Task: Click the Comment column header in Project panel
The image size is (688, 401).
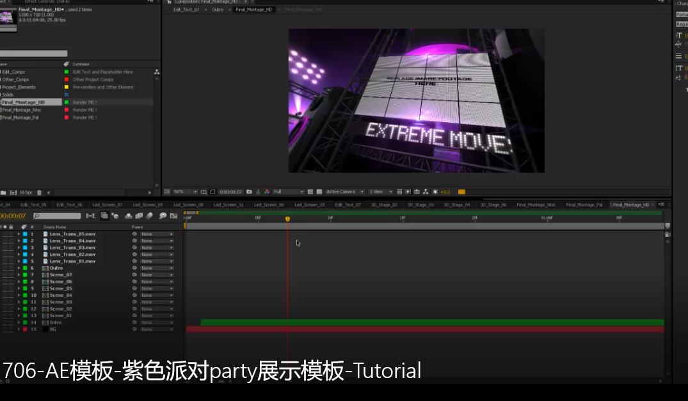Action: (x=81, y=64)
